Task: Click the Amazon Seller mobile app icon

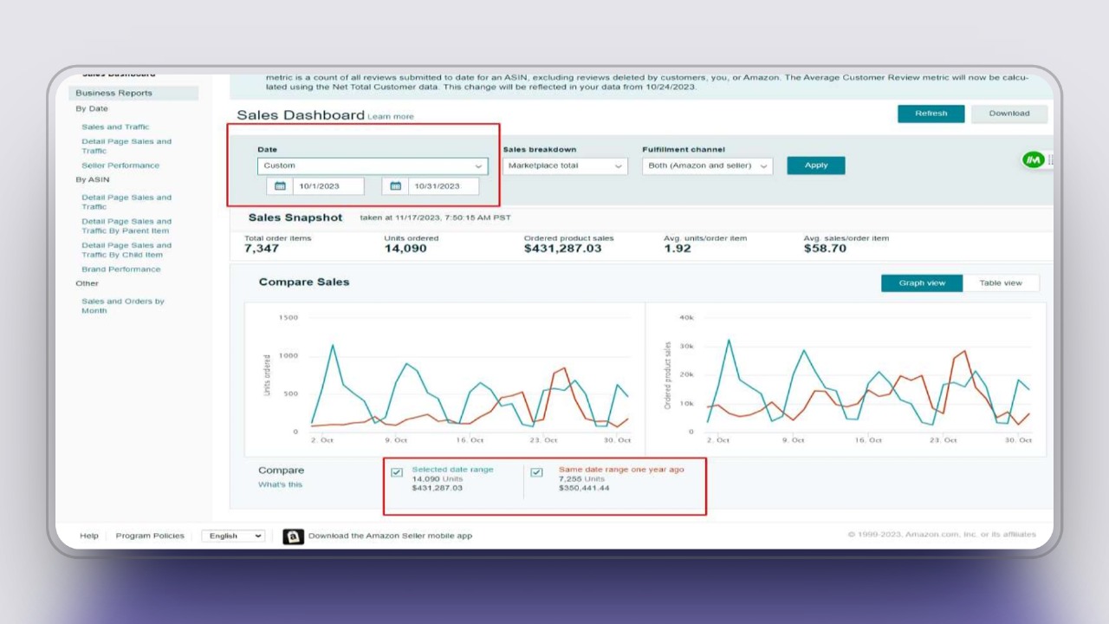Action: (x=293, y=536)
